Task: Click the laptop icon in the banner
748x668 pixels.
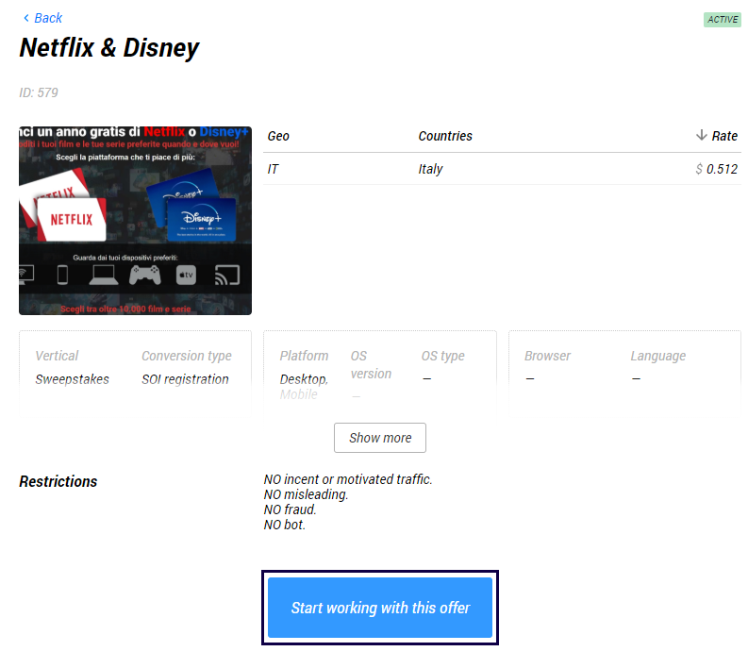Action: [x=103, y=275]
